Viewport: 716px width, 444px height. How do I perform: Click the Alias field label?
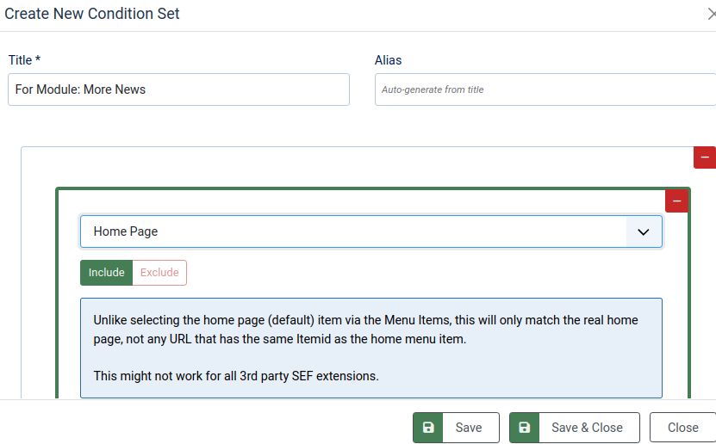tap(389, 60)
